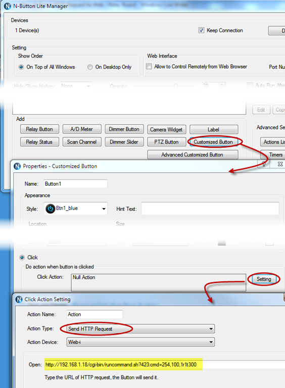Enable Allow to Control Remotely from Web Browser
The image size is (285, 388).
point(149,66)
